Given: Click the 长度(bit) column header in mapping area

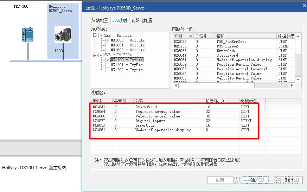Looking at the screenshot, I should point(222,101).
